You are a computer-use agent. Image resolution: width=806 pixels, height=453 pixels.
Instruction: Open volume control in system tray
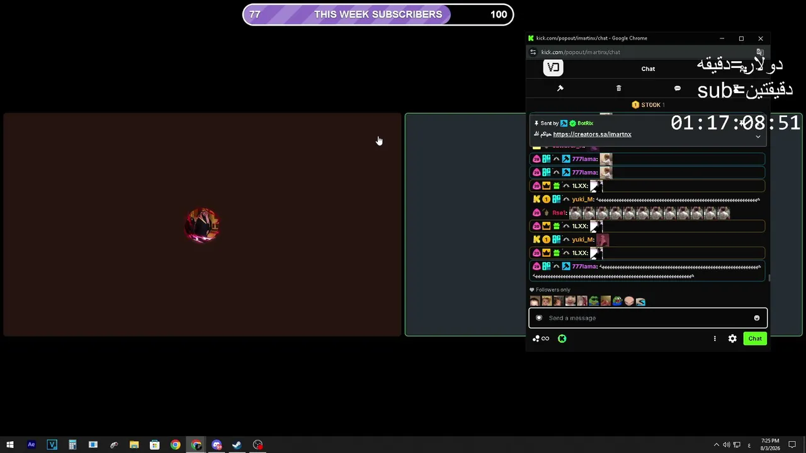coord(727,445)
